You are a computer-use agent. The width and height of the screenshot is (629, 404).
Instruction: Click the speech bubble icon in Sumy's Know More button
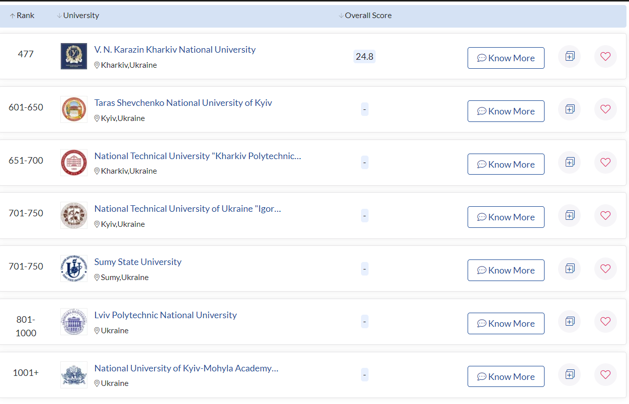(482, 270)
